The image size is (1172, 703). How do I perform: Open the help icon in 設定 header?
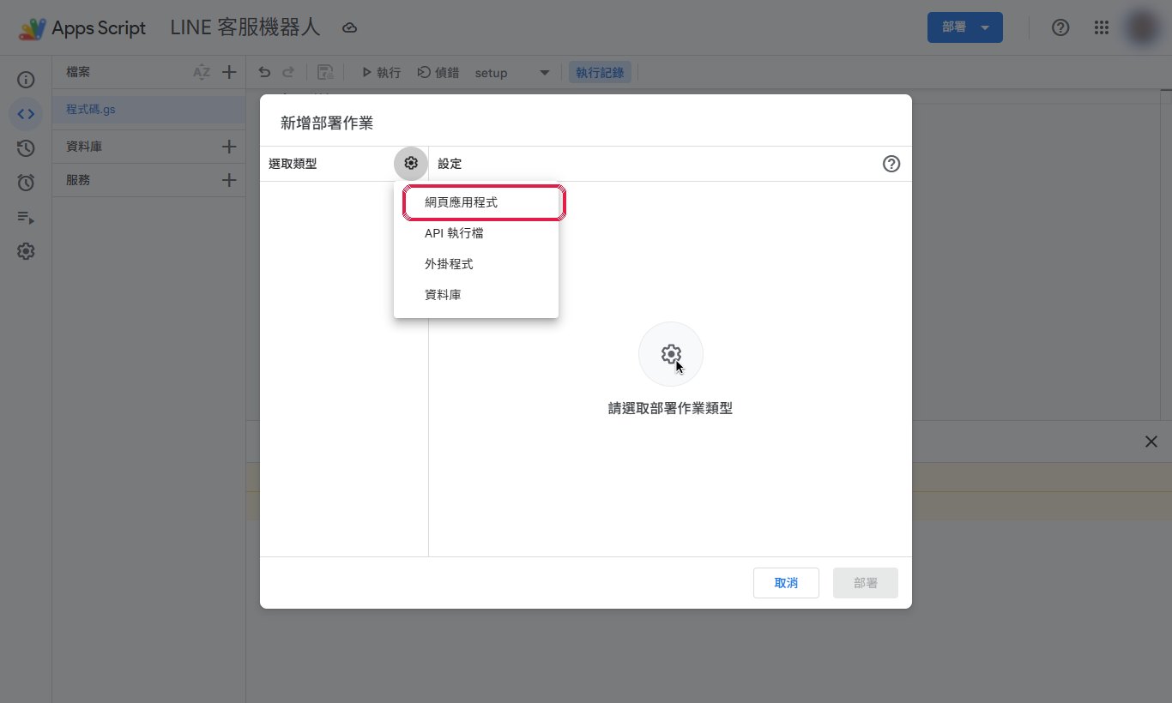point(891,164)
